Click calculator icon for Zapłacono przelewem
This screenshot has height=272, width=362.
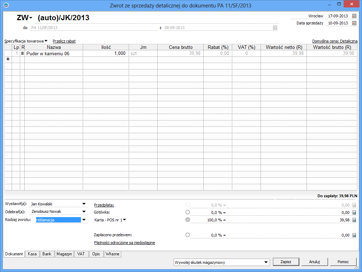[354, 235]
